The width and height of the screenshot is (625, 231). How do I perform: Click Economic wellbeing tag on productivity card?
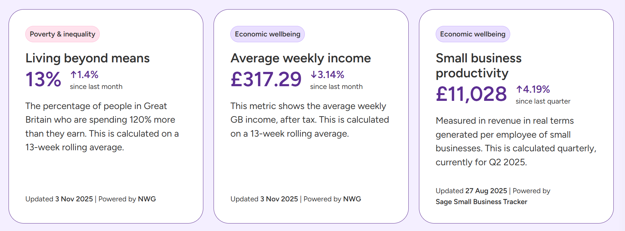pyautogui.click(x=473, y=34)
